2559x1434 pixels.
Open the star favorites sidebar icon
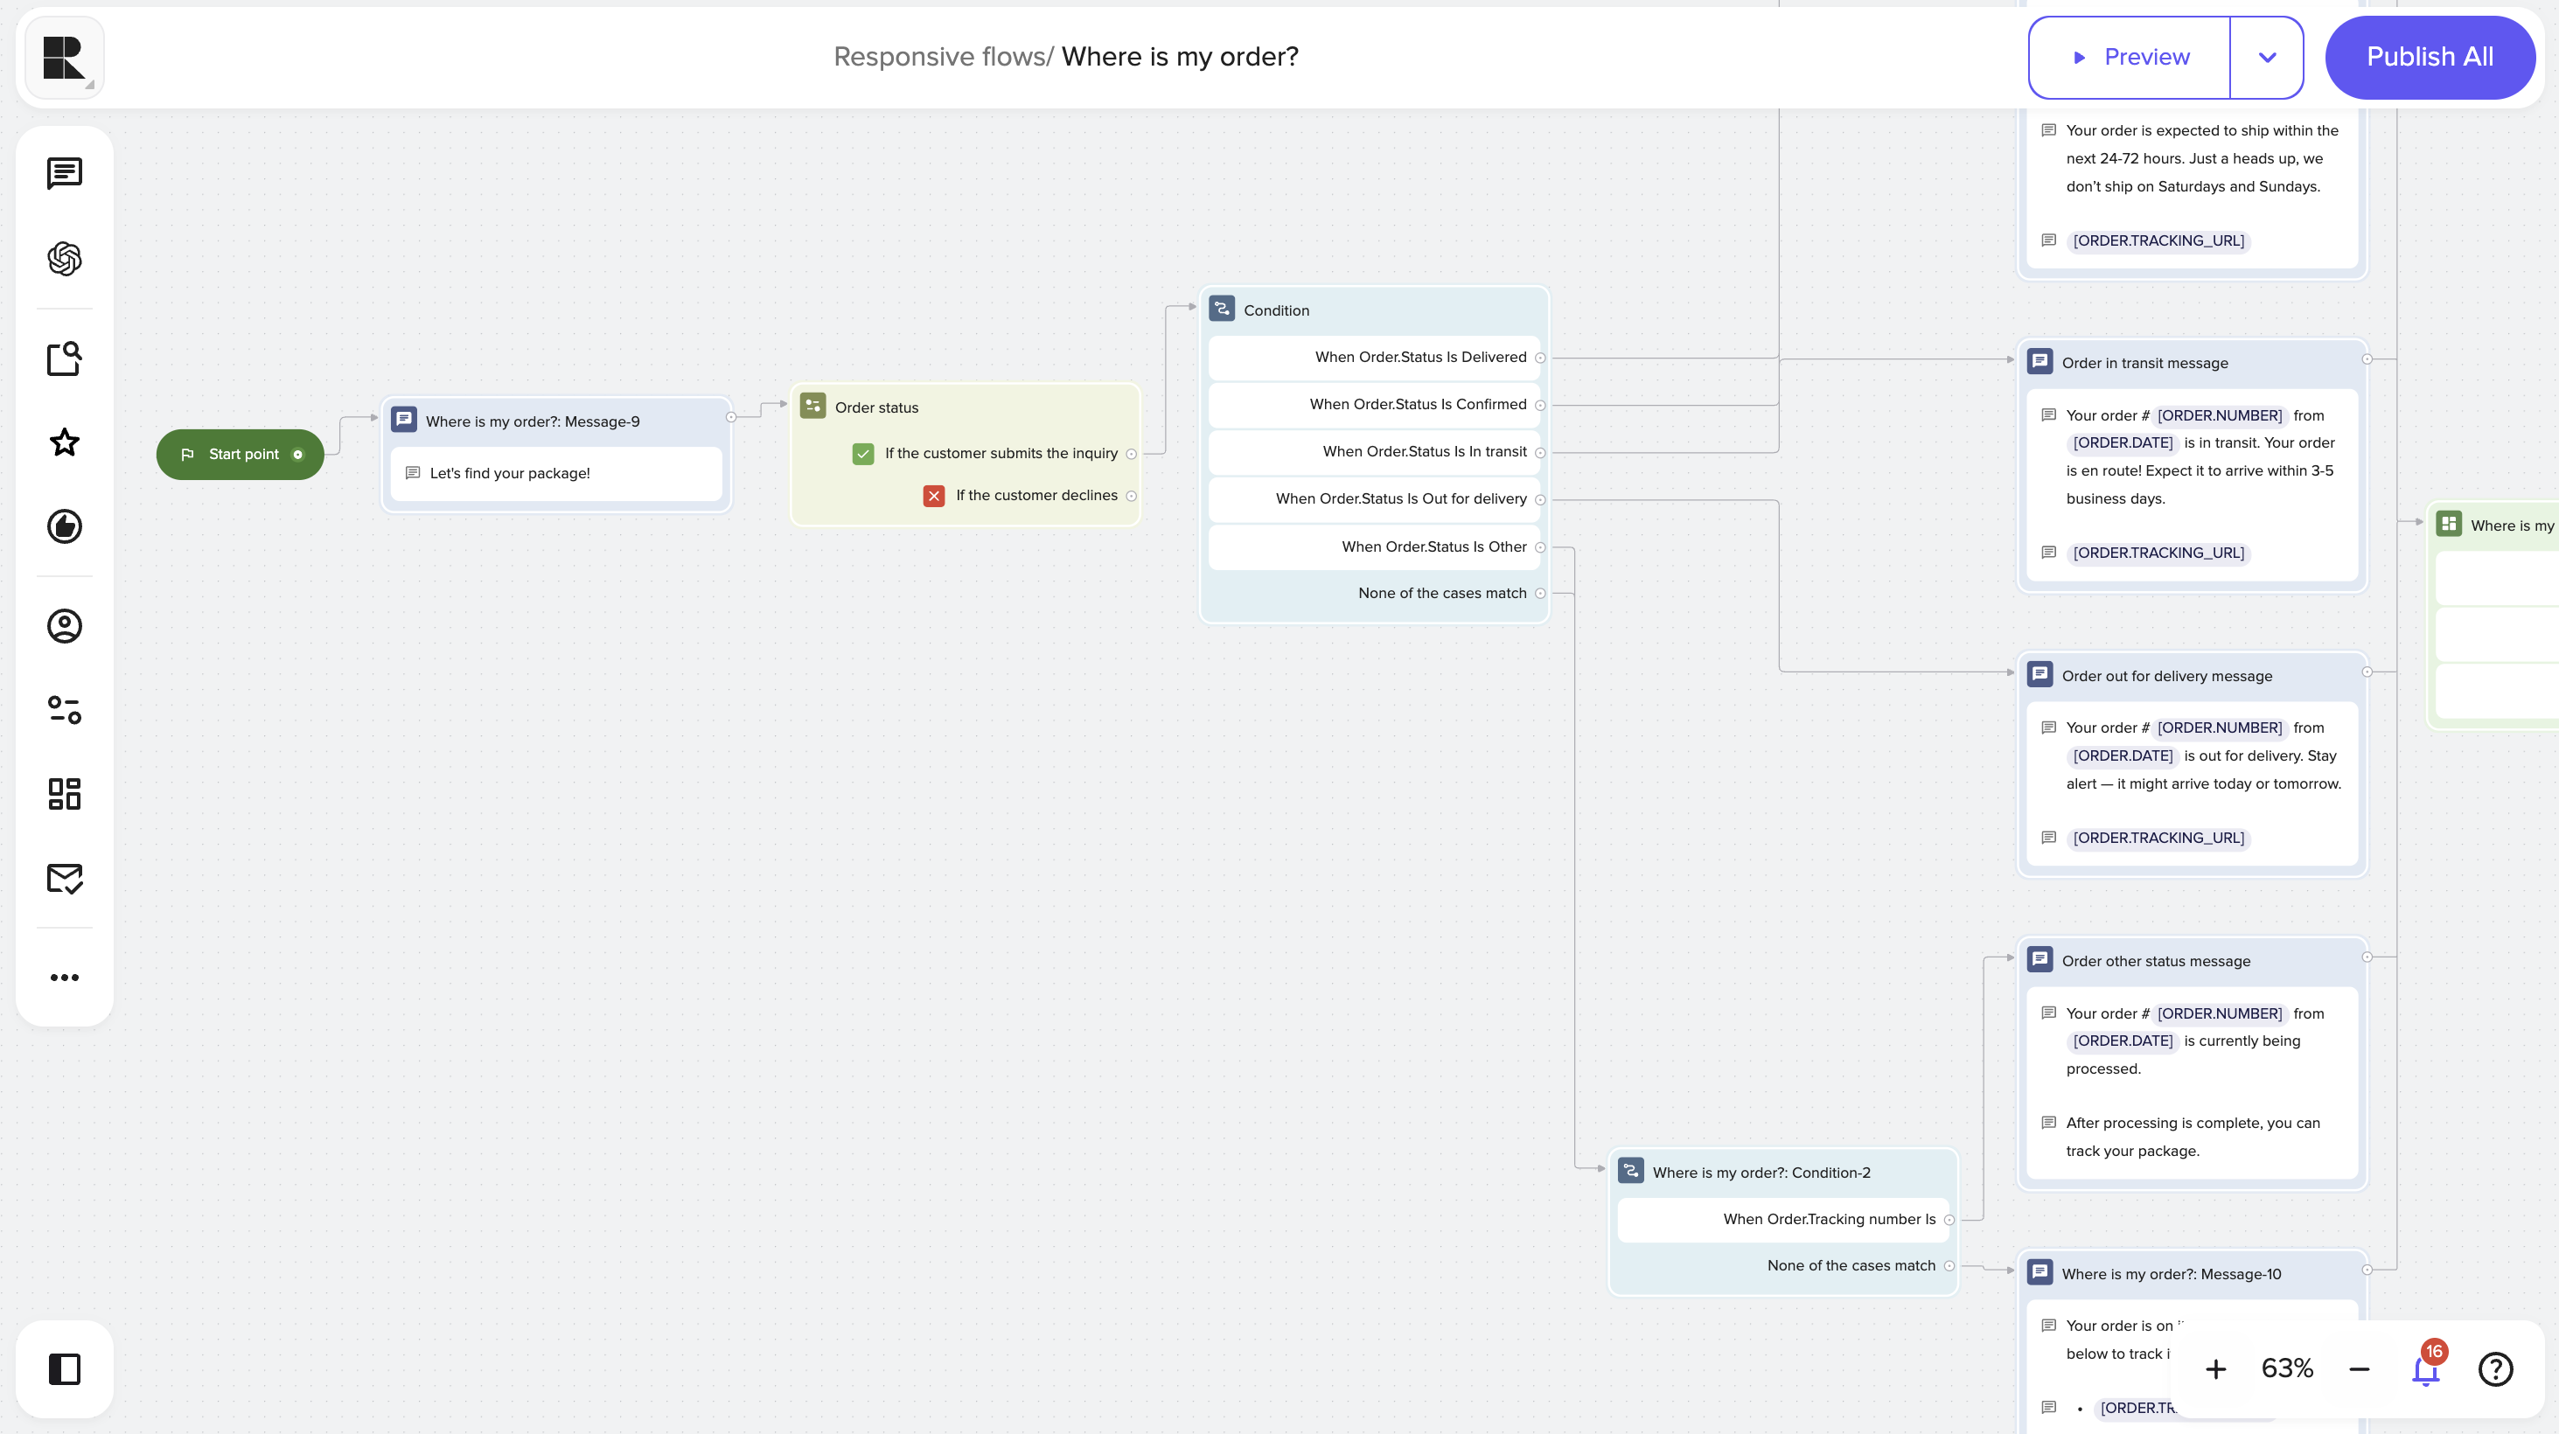[65, 443]
